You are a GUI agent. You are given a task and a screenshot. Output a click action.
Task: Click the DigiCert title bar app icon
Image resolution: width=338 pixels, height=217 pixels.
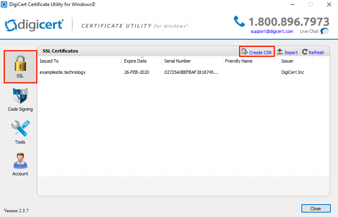coord(4,4)
